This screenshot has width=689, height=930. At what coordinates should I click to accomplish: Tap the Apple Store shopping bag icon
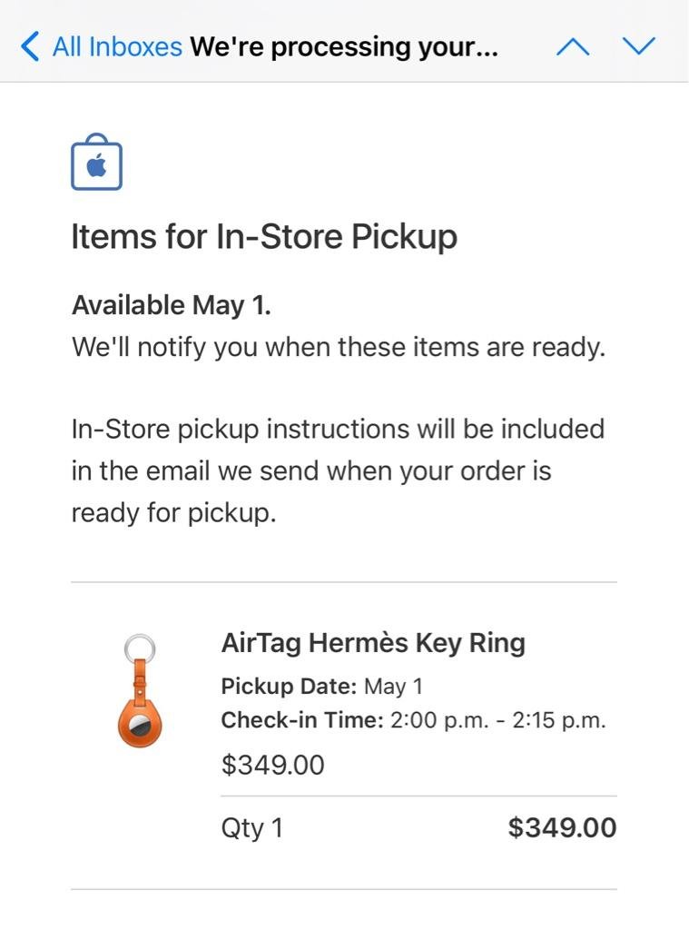point(96,164)
